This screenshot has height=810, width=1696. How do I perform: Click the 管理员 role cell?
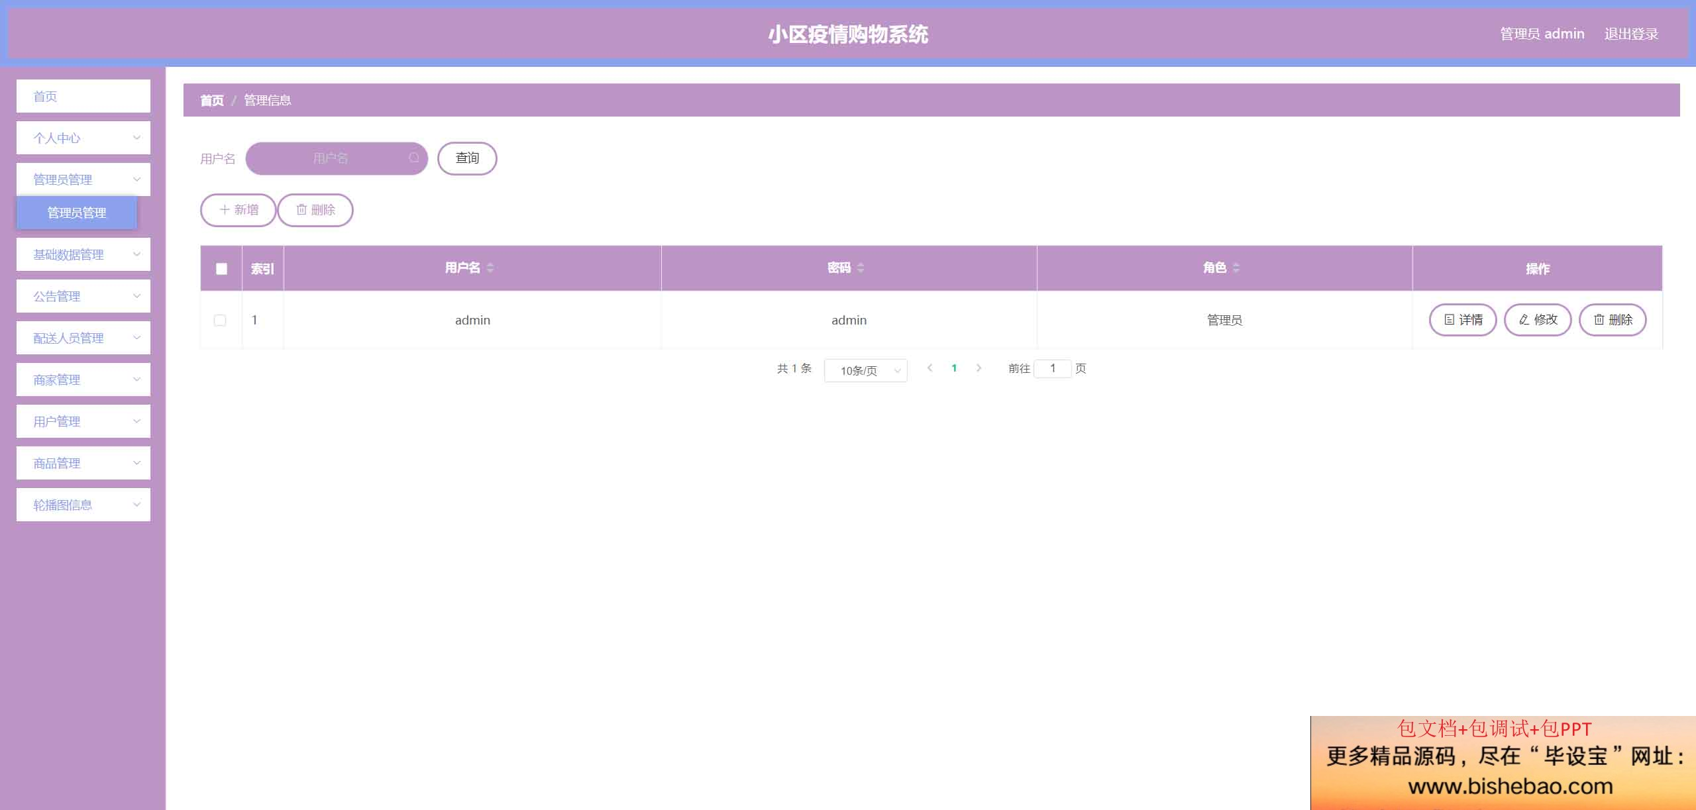[x=1224, y=320]
